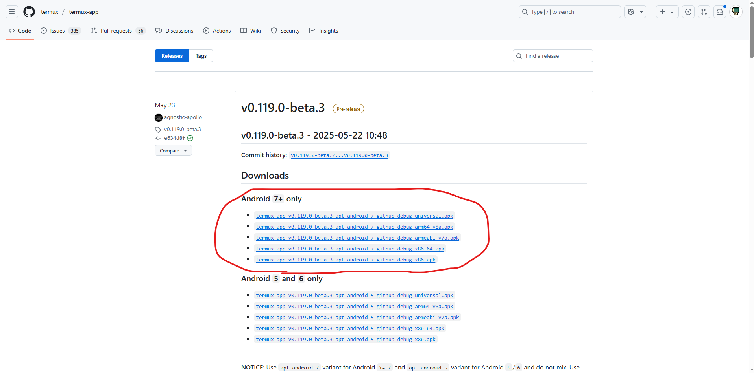This screenshot has width=754, height=373.
Task: Click the Find a release field
Action: point(553,56)
